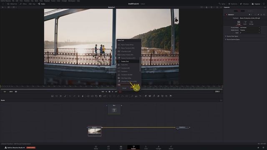Open the Workspace menu
Viewport: 267px width, 150px height.
tap(72, 1)
